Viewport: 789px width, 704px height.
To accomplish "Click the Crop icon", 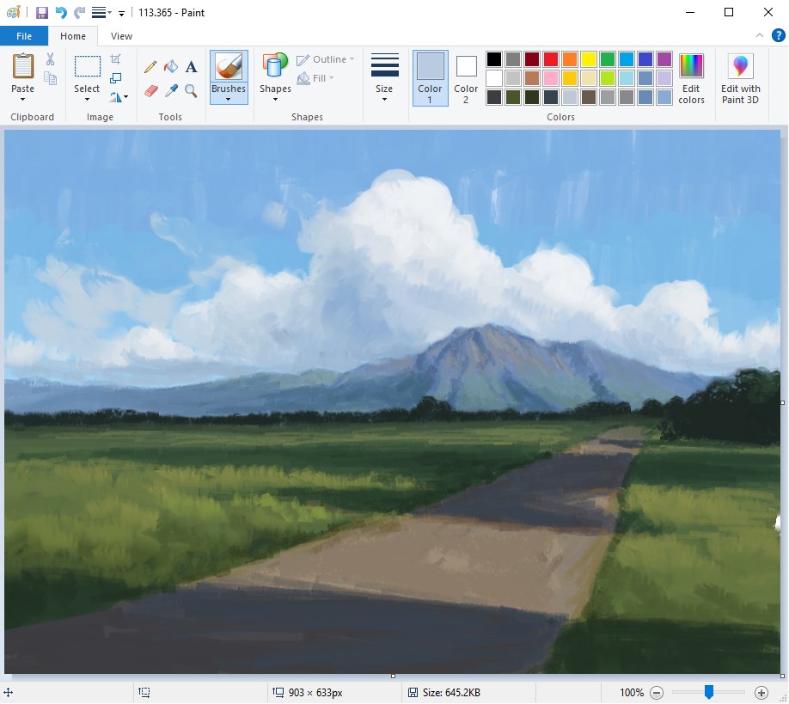I will click(x=116, y=58).
